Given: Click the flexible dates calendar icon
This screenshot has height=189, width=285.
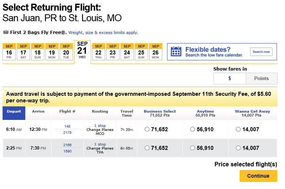Looking at the screenshot, I should (x=176, y=52).
